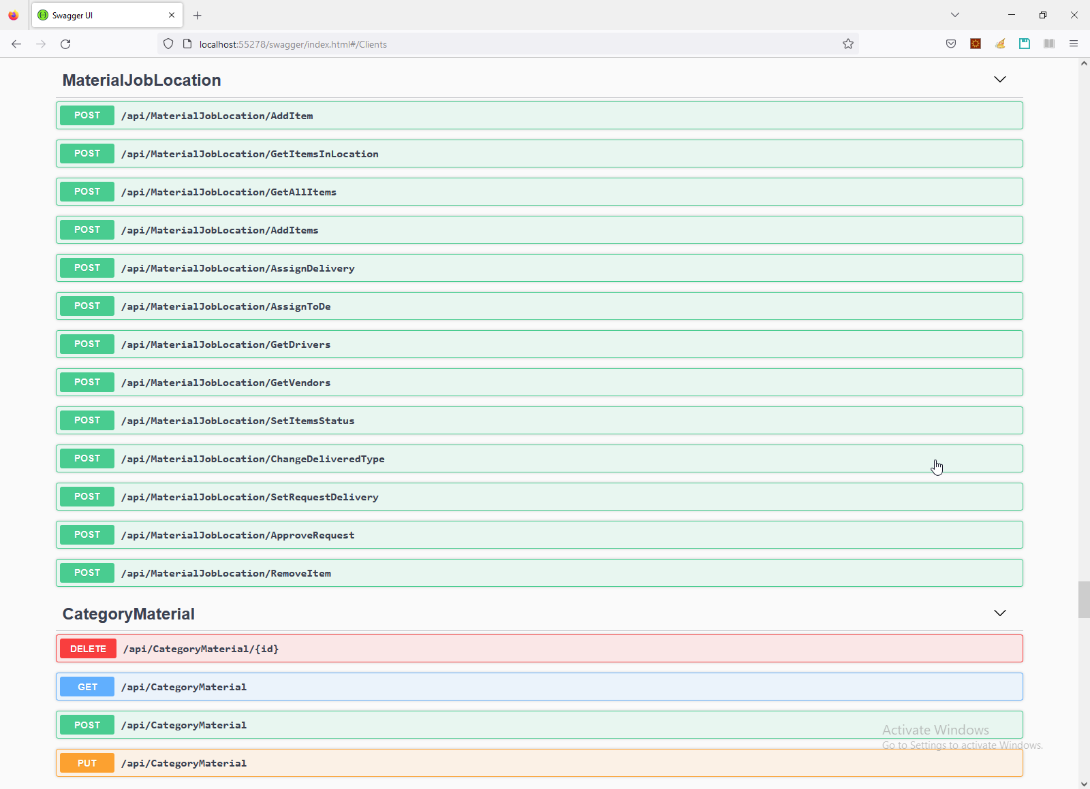Click the orange square extension icon
This screenshot has width=1090, height=789.
coord(976,44)
